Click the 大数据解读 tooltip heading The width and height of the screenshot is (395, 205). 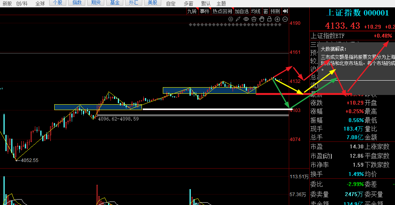pos(333,49)
